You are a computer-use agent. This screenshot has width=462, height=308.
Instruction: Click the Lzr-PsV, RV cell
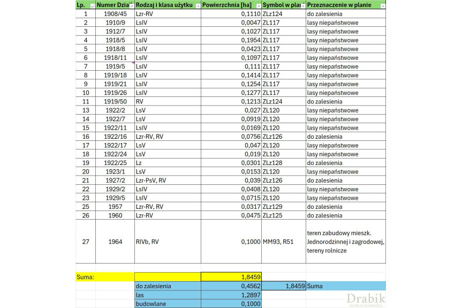tap(168, 181)
